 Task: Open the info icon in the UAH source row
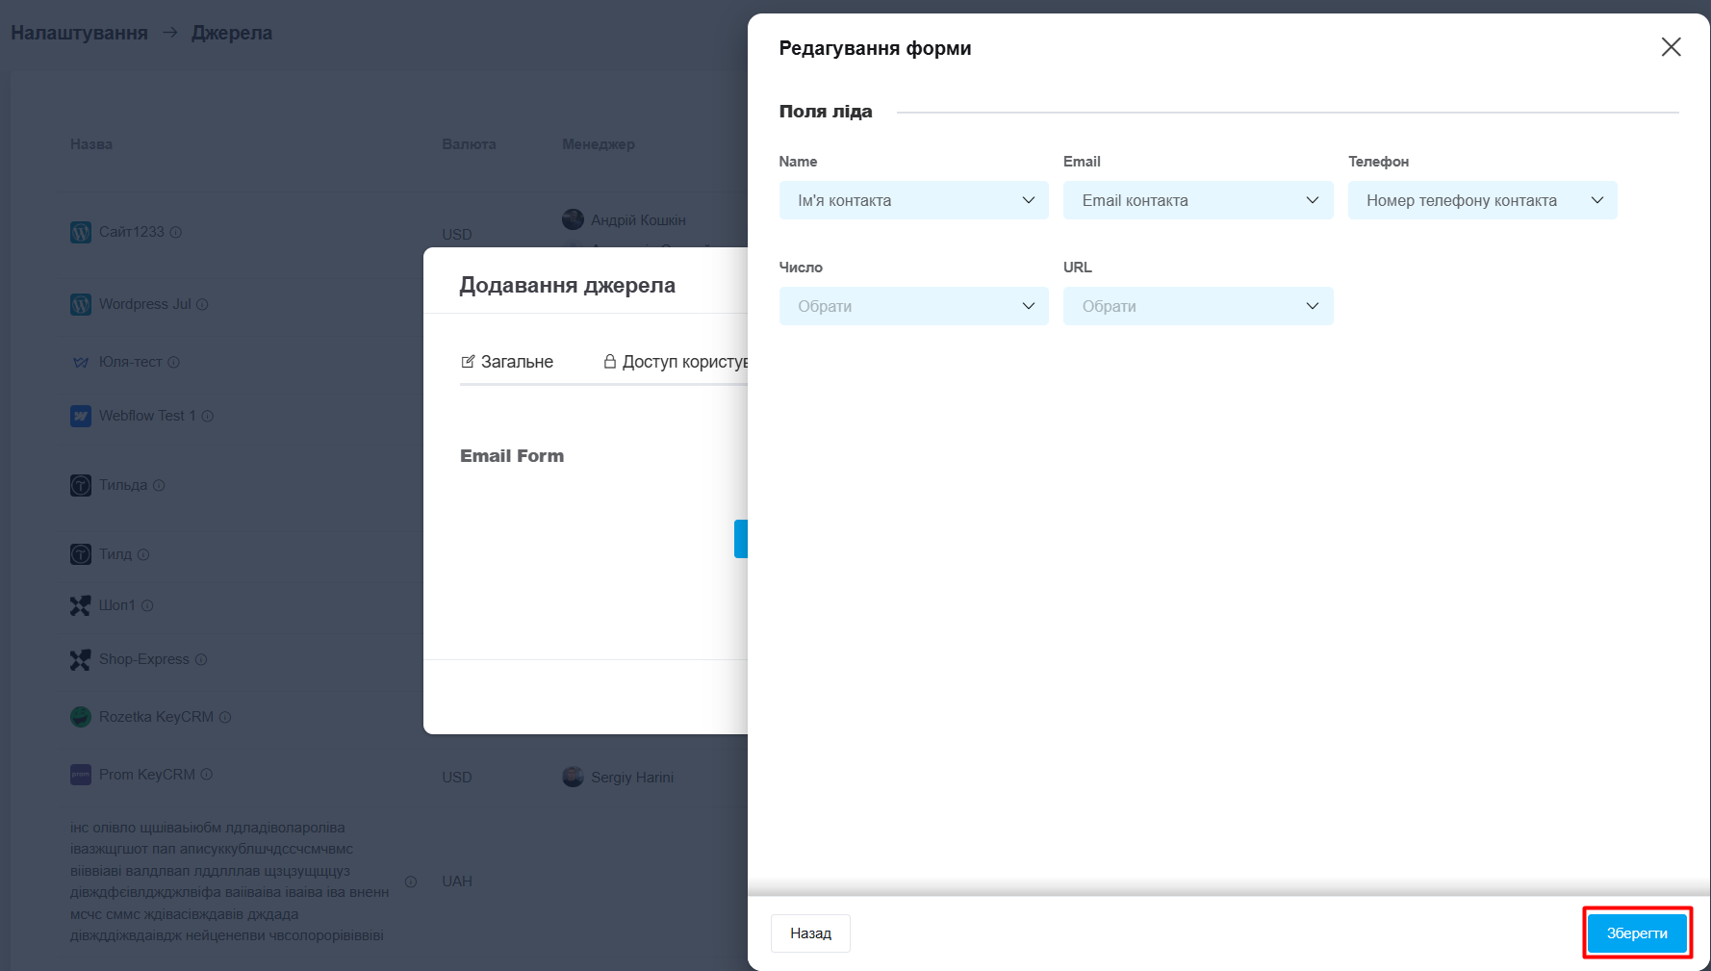click(x=411, y=882)
